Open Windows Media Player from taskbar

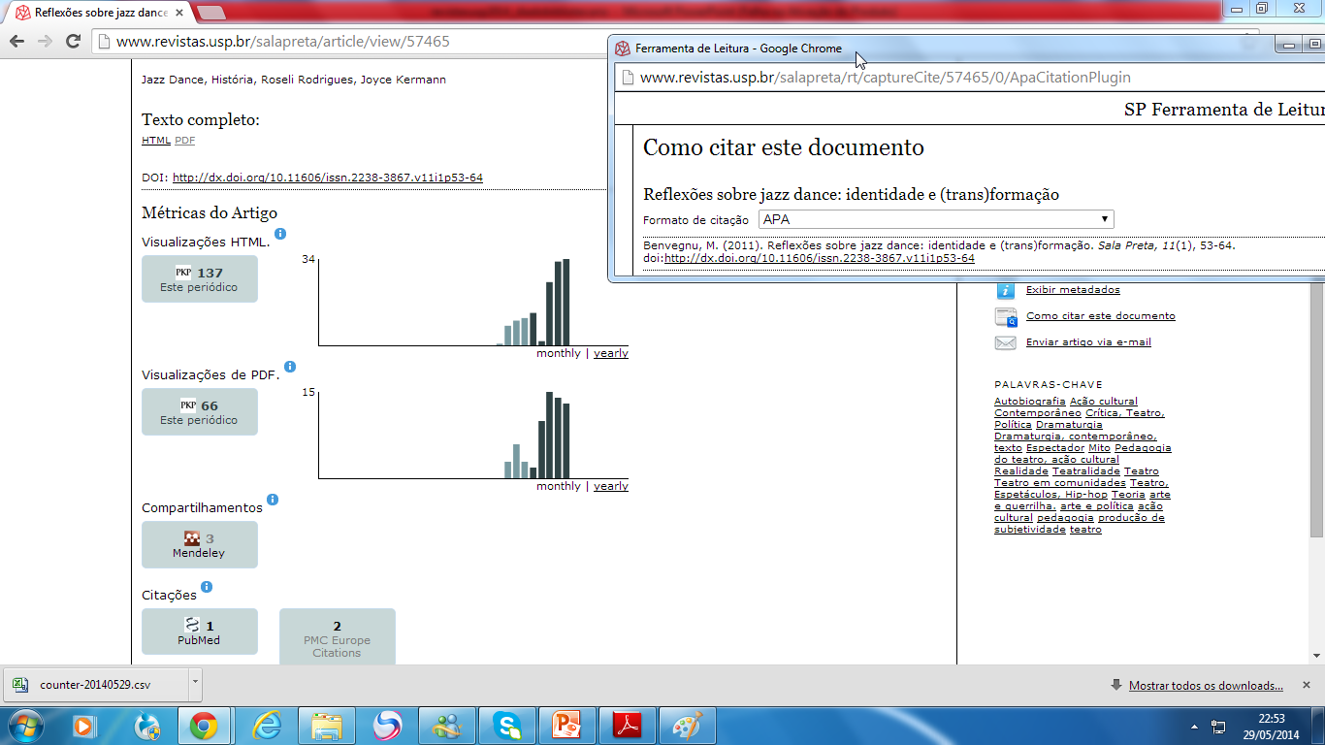[83, 725]
